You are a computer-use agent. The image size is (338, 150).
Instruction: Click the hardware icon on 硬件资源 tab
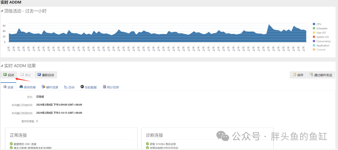43,87
